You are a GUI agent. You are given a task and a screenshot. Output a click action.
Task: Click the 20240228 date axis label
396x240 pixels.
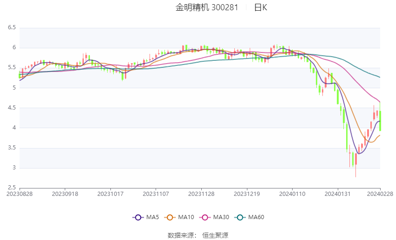click(x=380, y=194)
